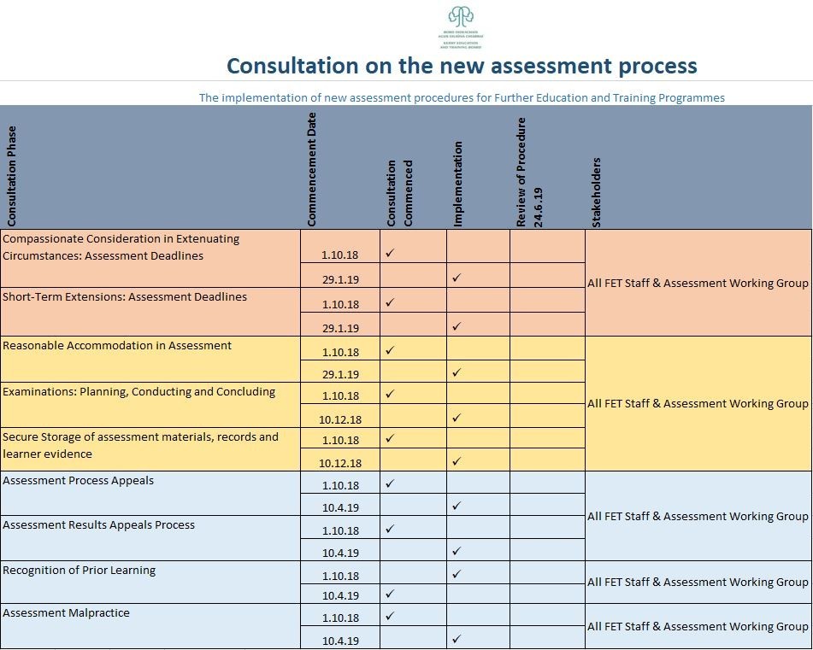Select the 'Consultation Commenced' column header
Viewport: 813px width, 650px height.
[399, 193]
